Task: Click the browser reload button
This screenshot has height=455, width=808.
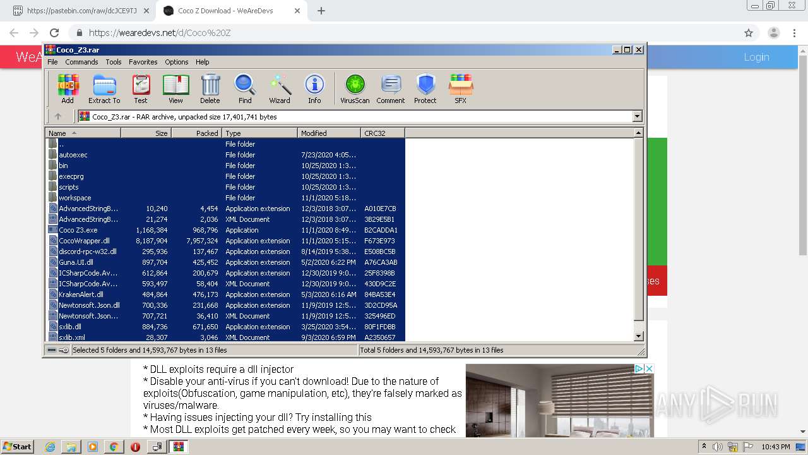Action: point(54,33)
